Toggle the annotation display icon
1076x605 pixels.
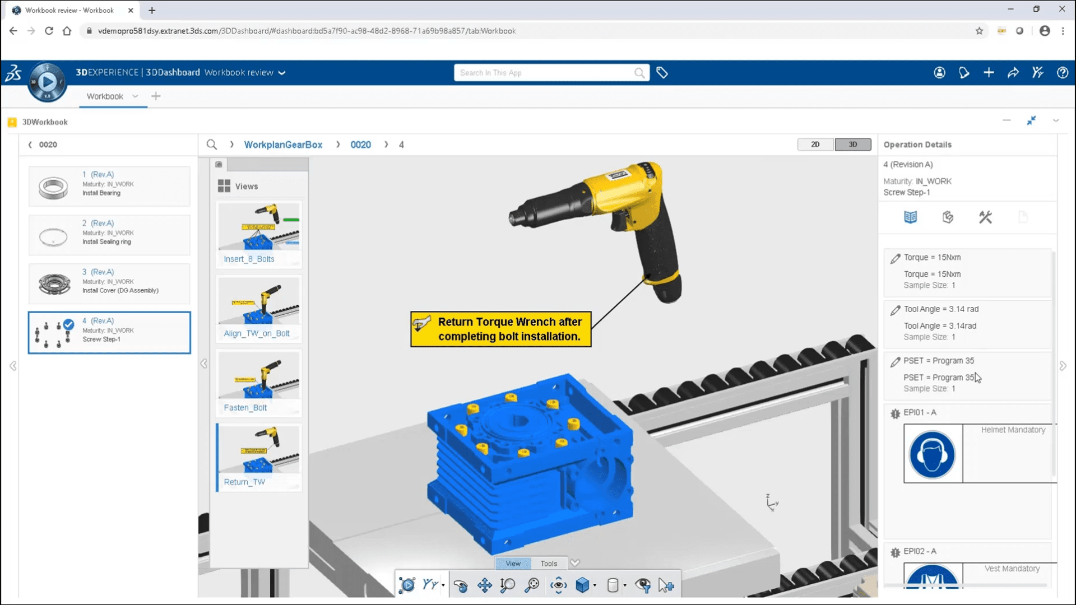click(643, 584)
